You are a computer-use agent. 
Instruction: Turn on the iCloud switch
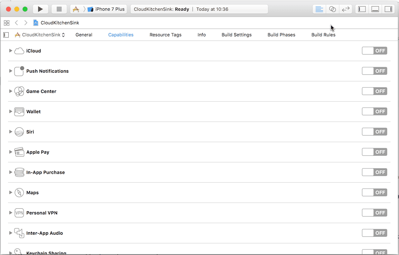[x=374, y=51]
